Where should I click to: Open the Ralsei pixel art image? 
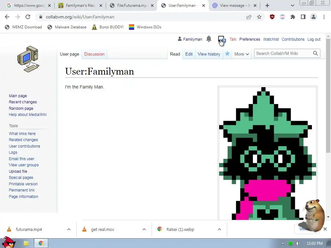pyautogui.click(x=267, y=153)
